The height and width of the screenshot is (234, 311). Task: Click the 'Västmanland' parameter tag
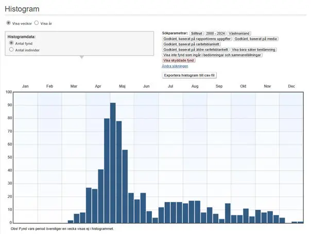[239, 33]
